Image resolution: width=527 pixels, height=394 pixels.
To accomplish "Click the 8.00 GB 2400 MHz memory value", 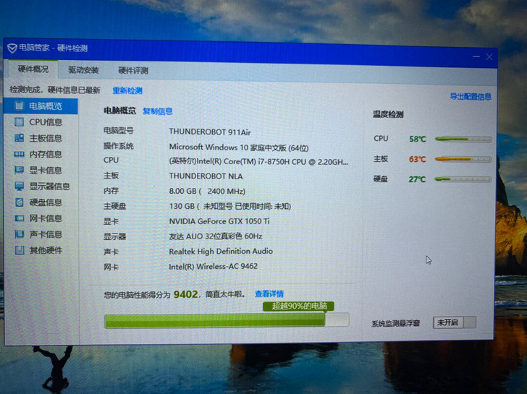I will [207, 192].
